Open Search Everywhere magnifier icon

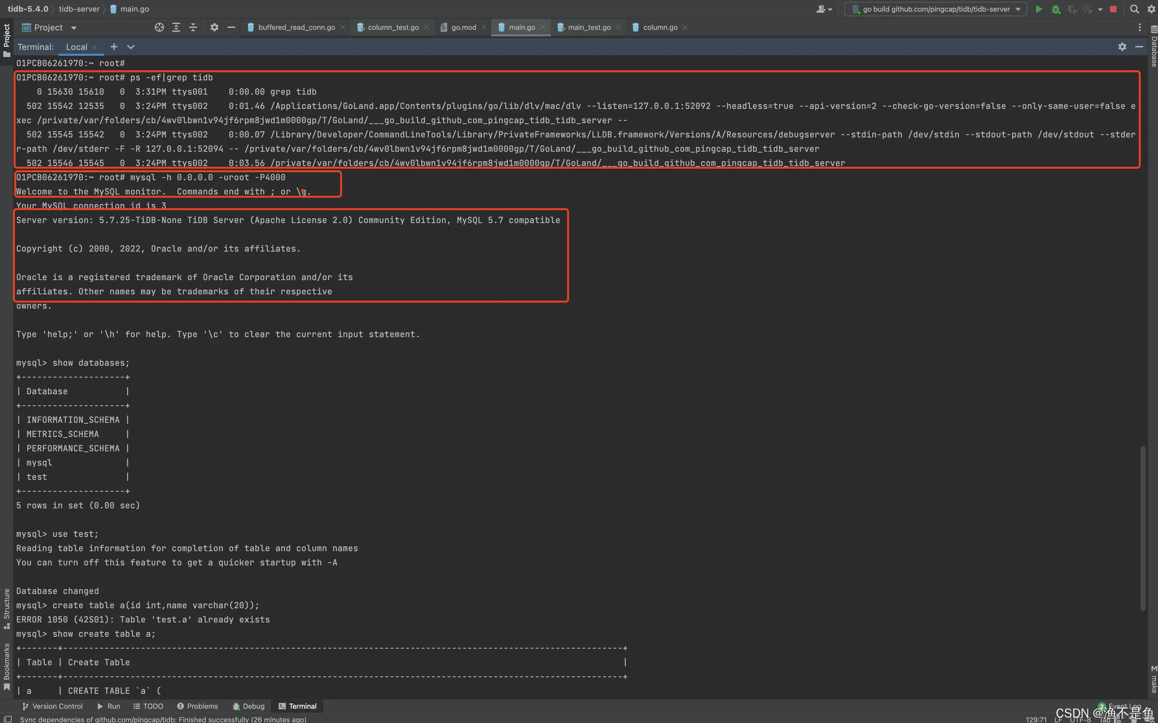tap(1134, 9)
